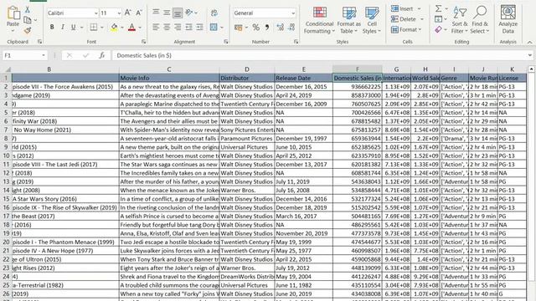Viewport: 536px width, 301px height.
Task: Collapse the ribbon with the chevron
Action: coord(530,42)
